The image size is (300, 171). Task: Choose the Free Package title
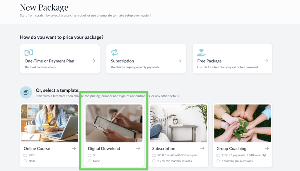(209, 61)
